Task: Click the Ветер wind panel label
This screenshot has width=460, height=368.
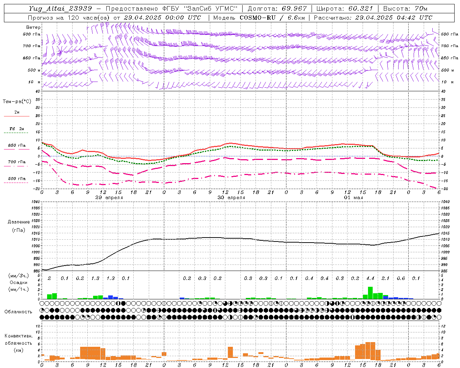Action: pyautogui.click(x=33, y=27)
